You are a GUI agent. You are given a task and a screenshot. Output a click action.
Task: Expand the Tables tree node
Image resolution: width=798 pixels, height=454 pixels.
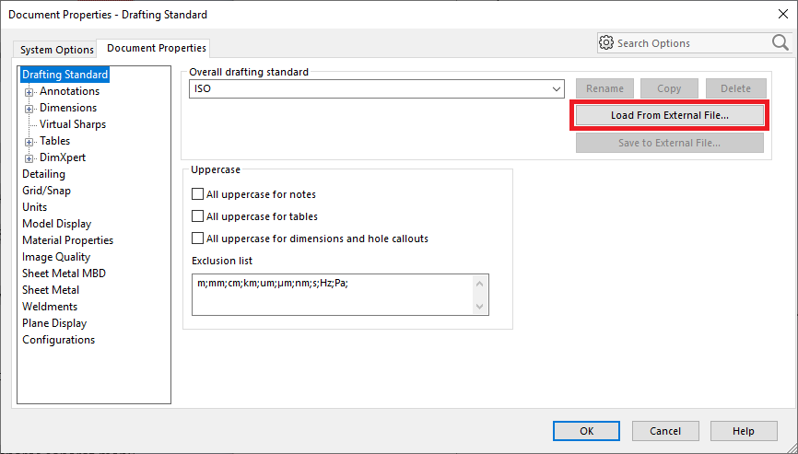(x=29, y=142)
